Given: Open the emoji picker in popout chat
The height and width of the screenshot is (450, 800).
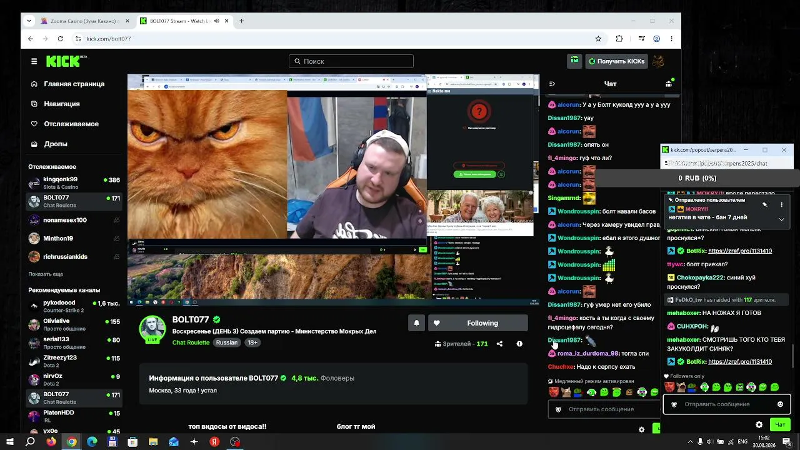Looking at the screenshot, I should click(780, 404).
